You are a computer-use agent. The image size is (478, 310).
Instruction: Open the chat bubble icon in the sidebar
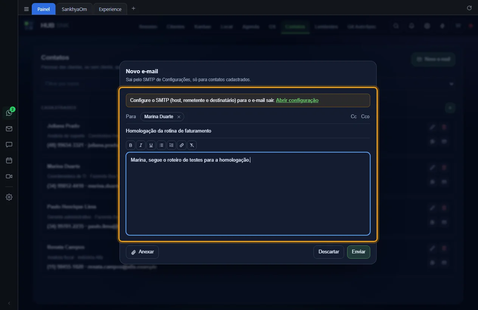9,145
